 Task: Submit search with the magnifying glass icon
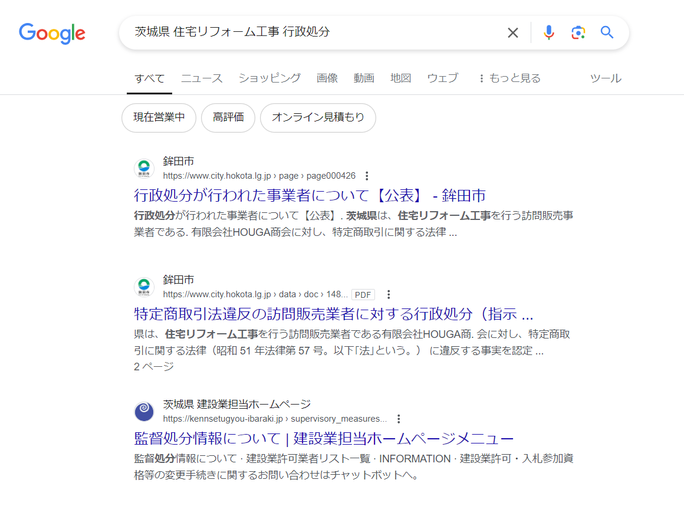coord(607,32)
